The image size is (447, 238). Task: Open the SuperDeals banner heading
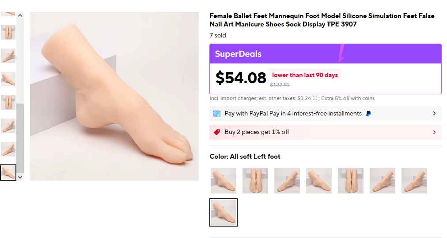(238, 54)
